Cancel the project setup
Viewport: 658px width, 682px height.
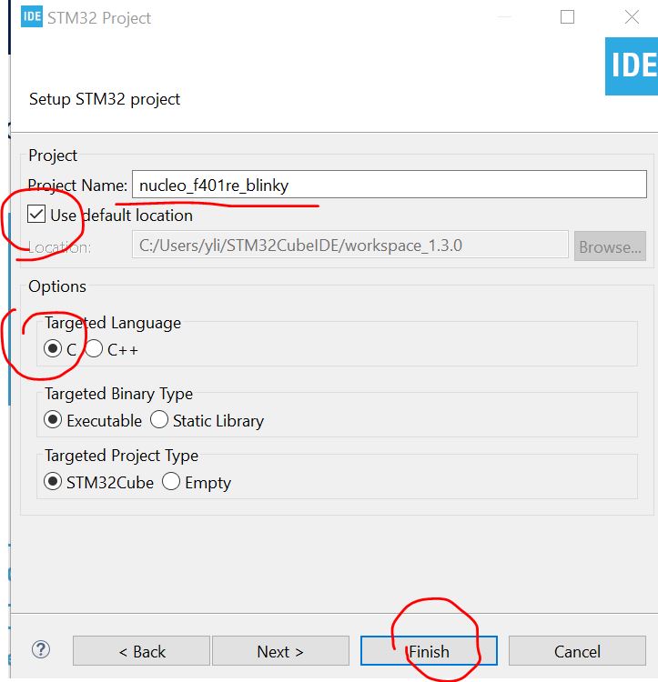[x=577, y=651]
